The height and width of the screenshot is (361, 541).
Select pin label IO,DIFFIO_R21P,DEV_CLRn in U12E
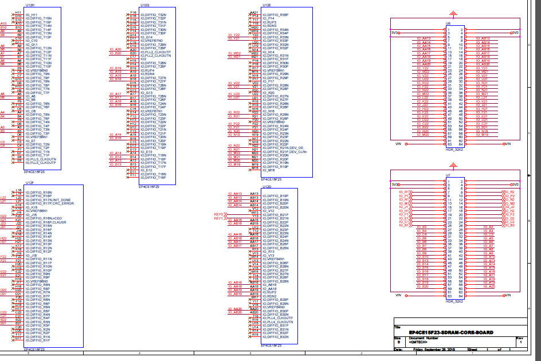coord(285,151)
